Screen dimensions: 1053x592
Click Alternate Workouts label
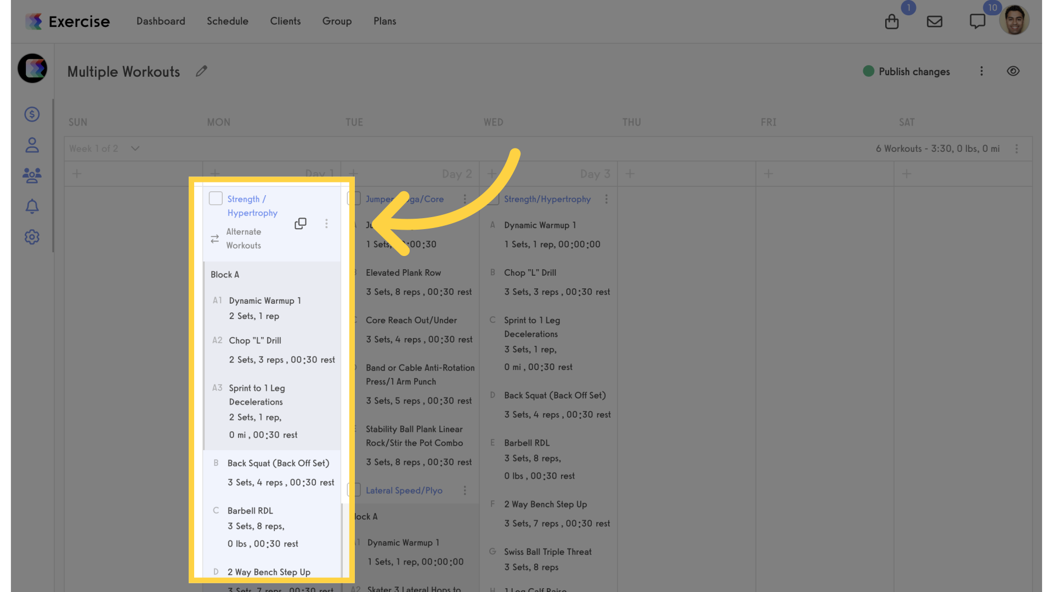244,238
